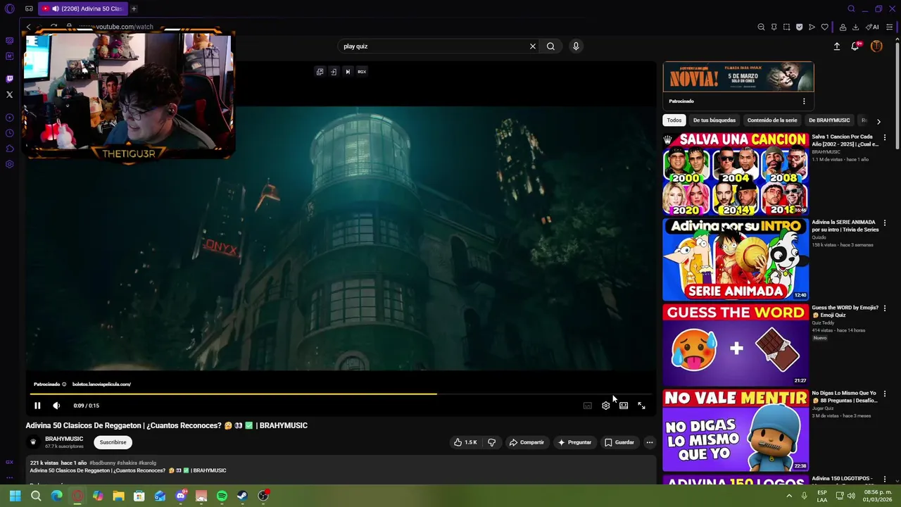This screenshot has height=507, width=901.
Task: Open options for Adivina la SERIE ANIMADA
Action: [885, 223]
